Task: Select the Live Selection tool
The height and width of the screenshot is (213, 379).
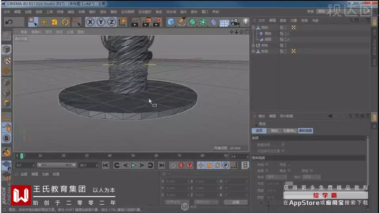Action: (33, 22)
